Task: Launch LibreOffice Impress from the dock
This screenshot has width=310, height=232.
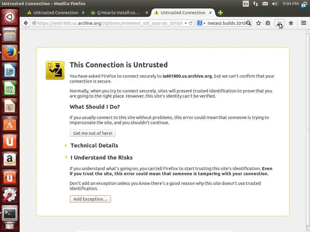Action: (9, 106)
